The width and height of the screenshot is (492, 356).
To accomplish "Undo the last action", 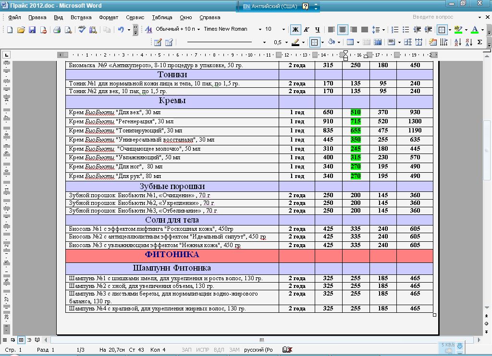I will (x=121, y=30).
